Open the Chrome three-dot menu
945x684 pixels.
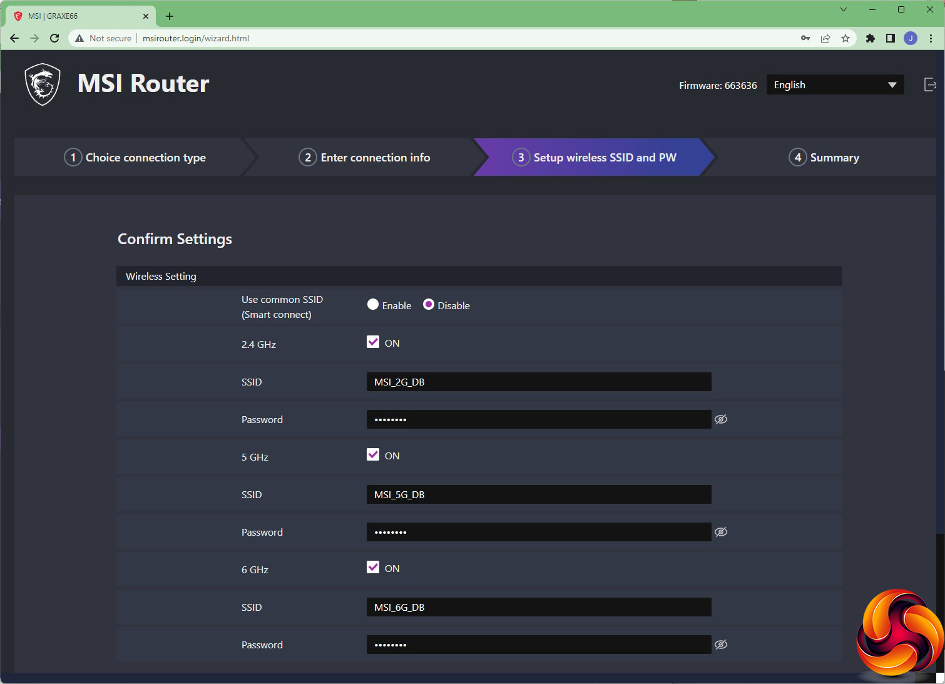coord(931,38)
